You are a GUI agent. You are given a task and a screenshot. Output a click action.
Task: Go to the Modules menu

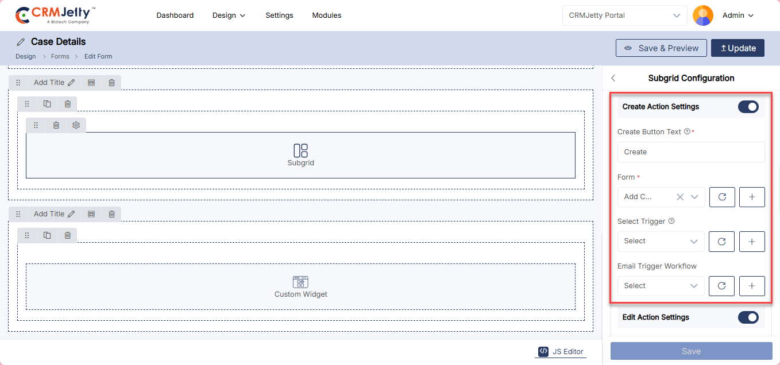326,15
